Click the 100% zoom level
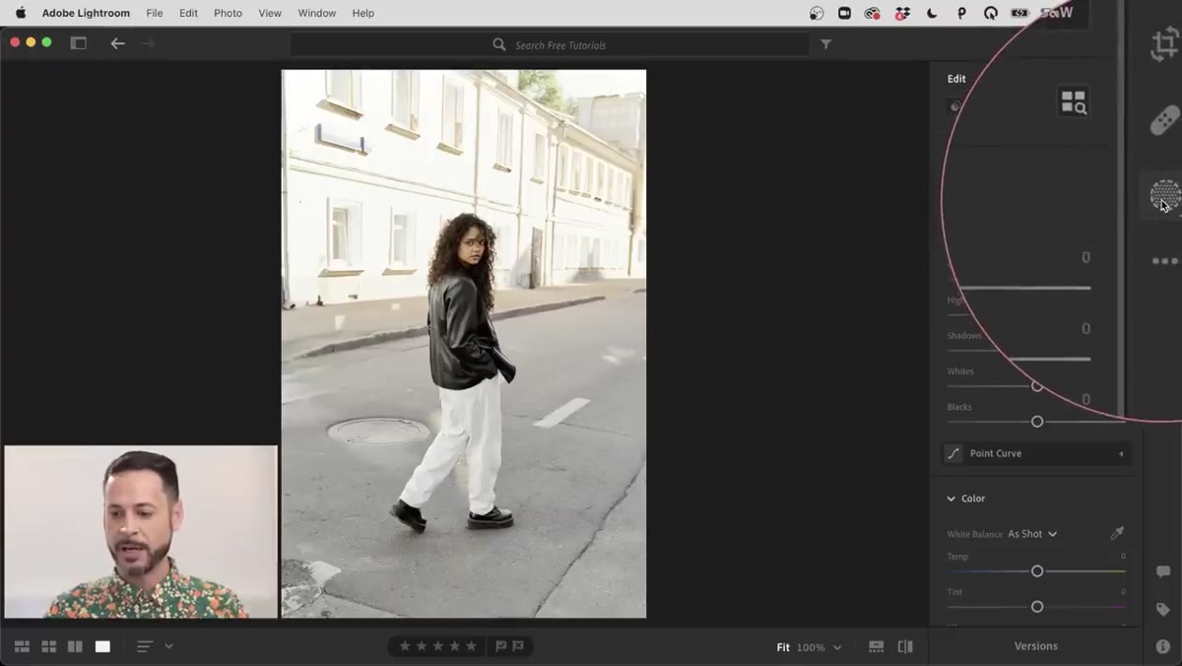 click(x=811, y=647)
